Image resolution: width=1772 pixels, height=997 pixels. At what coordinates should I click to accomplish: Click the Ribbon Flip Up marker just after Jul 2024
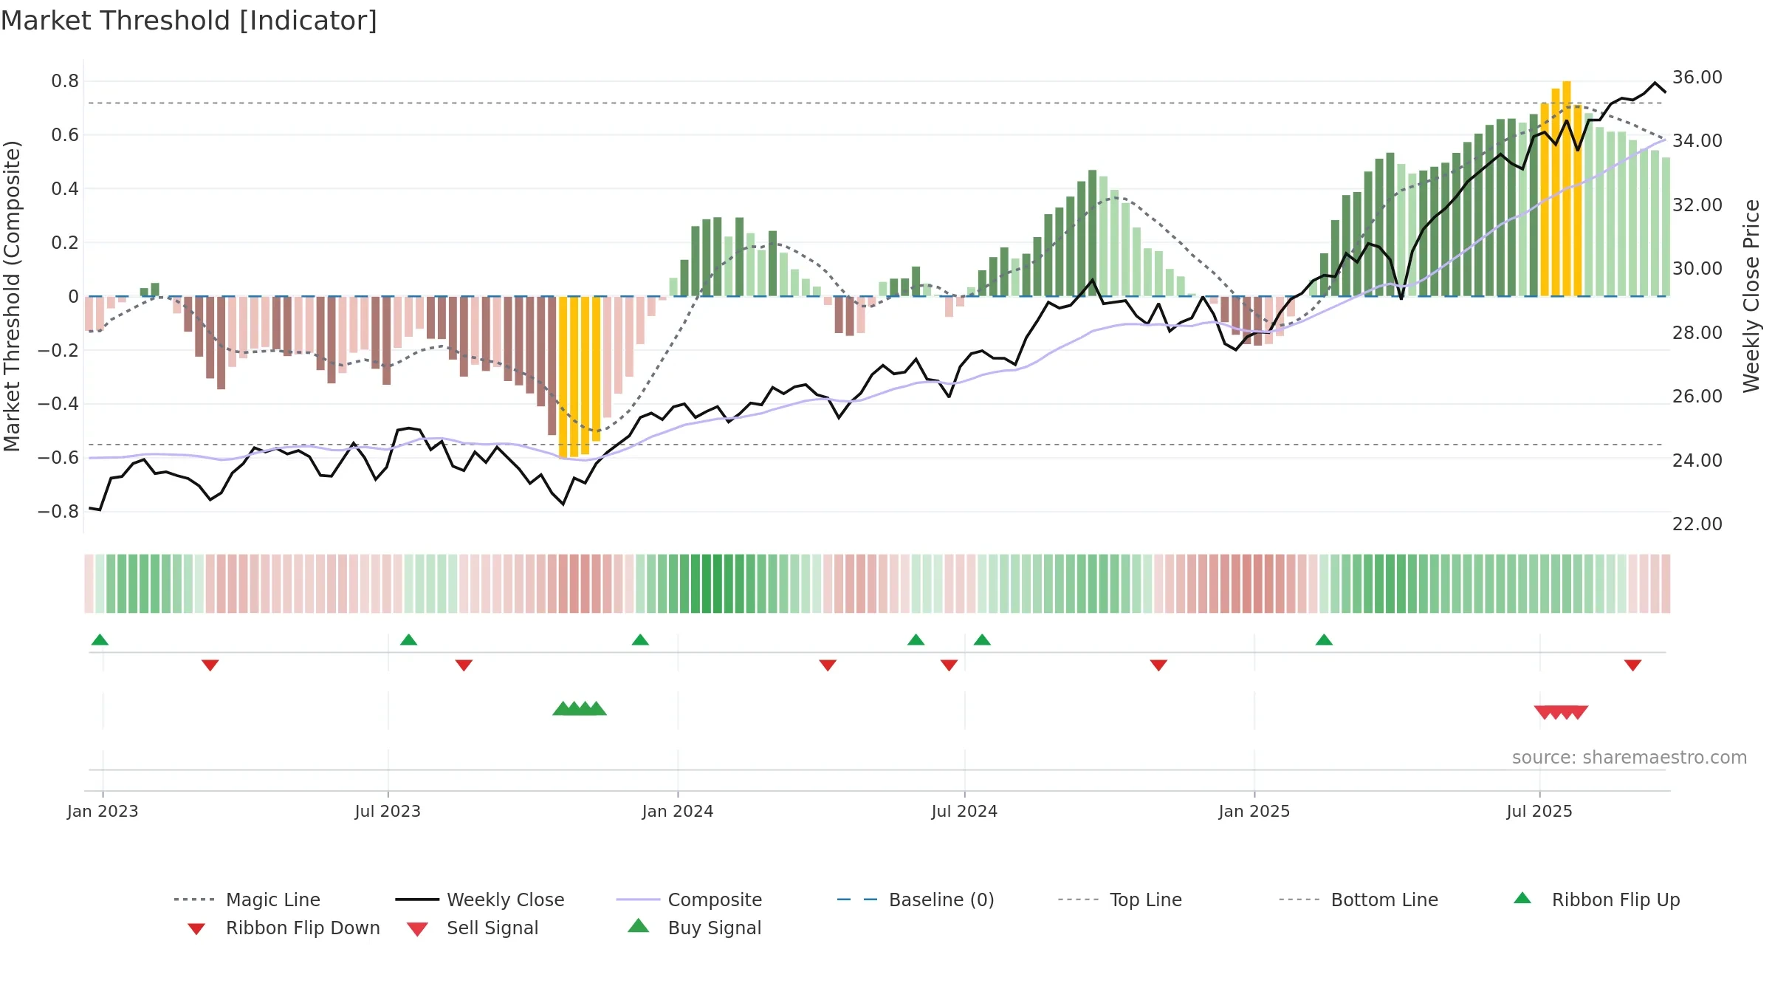pyautogui.click(x=982, y=640)
